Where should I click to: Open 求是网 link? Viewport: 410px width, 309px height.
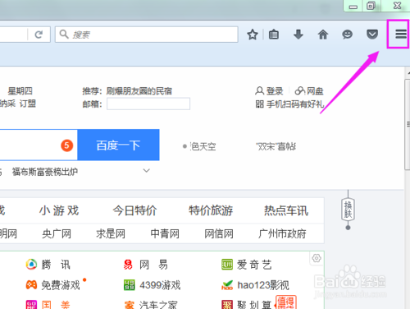point(111,233)
